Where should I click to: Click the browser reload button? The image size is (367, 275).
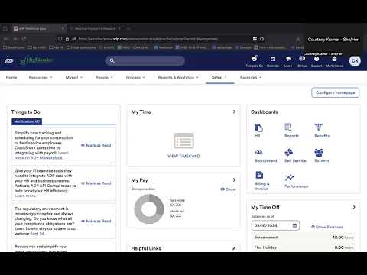tap(24, 39)
